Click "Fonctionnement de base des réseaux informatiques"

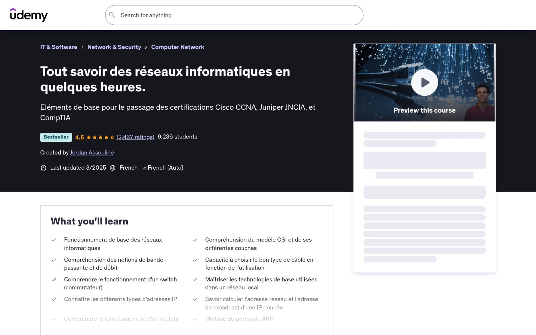point(113,244)
